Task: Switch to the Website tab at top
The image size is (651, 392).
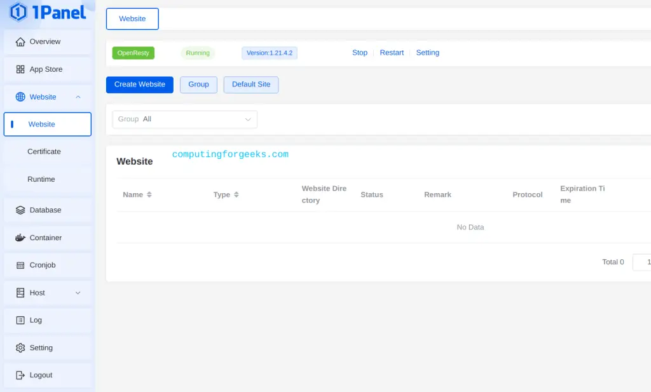Action: tap(132, 19)
